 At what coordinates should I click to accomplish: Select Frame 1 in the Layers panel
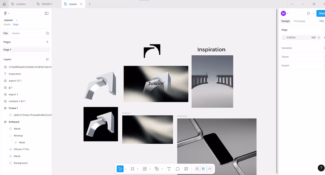[13, 108]
